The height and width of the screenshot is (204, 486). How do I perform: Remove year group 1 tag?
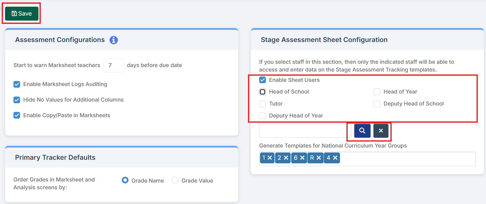[269, 158]
